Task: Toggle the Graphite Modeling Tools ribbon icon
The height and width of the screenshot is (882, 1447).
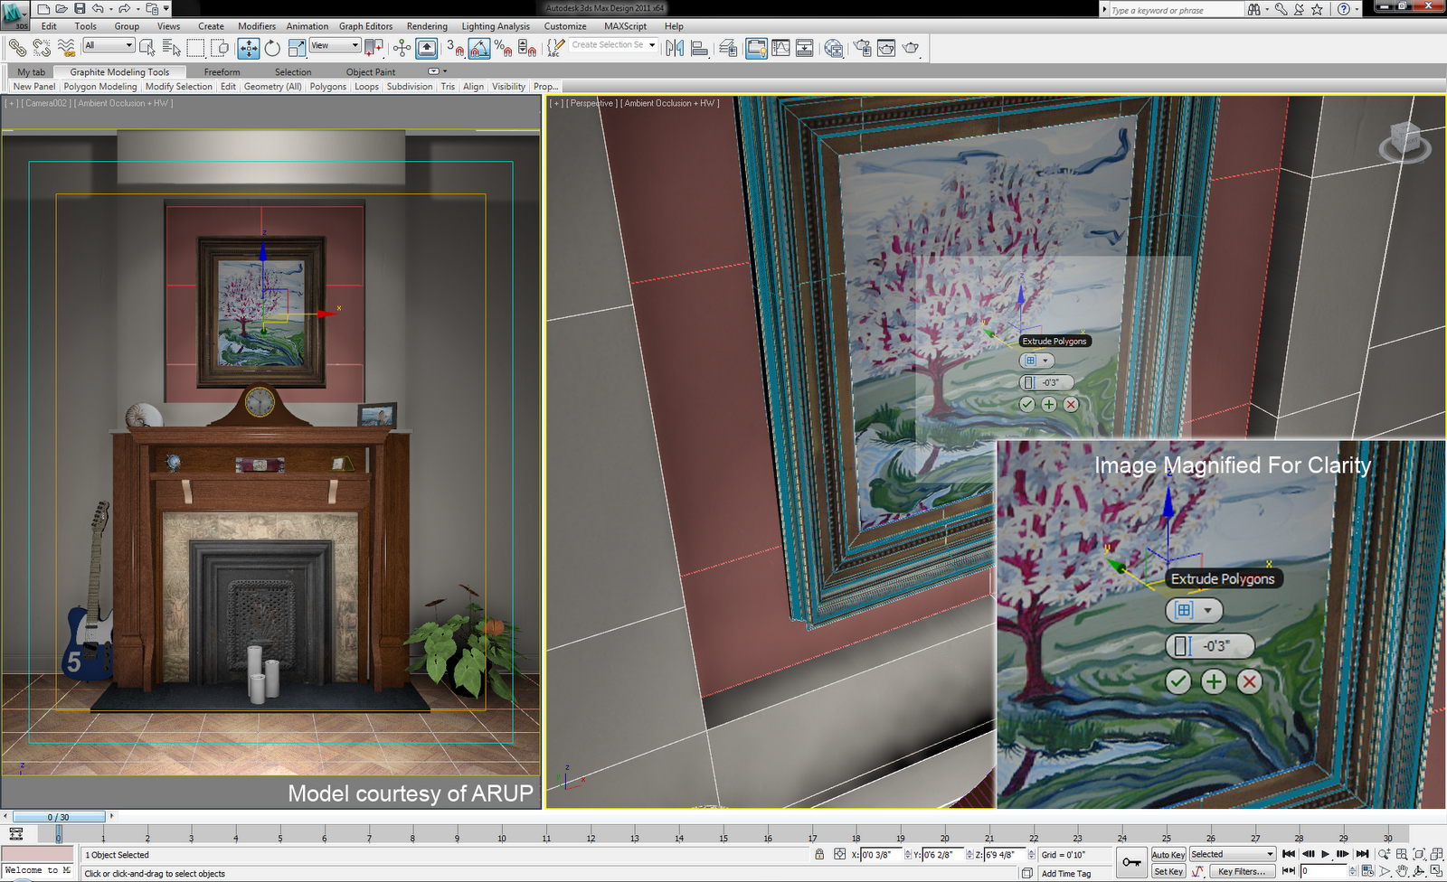Action: click(x=756, y=47)
